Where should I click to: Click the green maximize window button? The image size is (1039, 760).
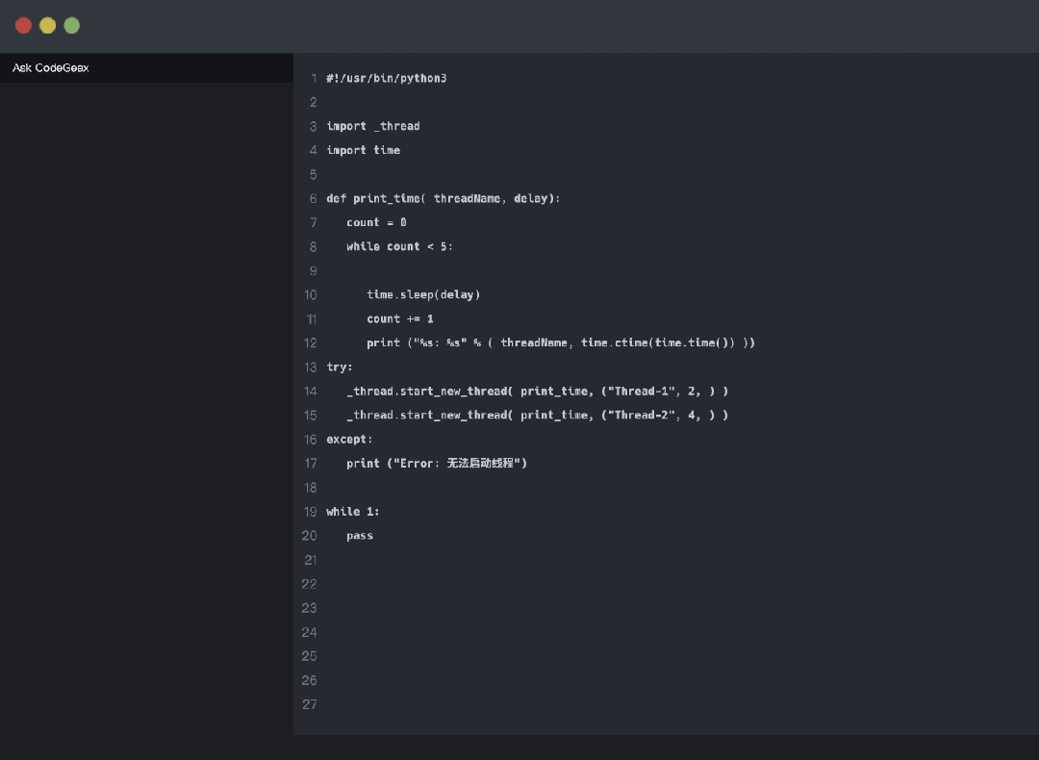pos(71,26)
